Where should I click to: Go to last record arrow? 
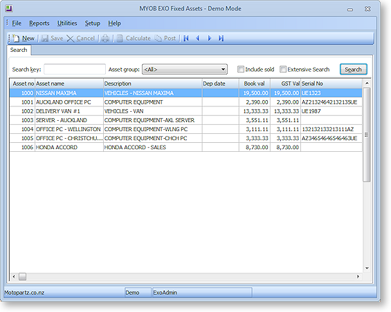(x=221, y=39)
